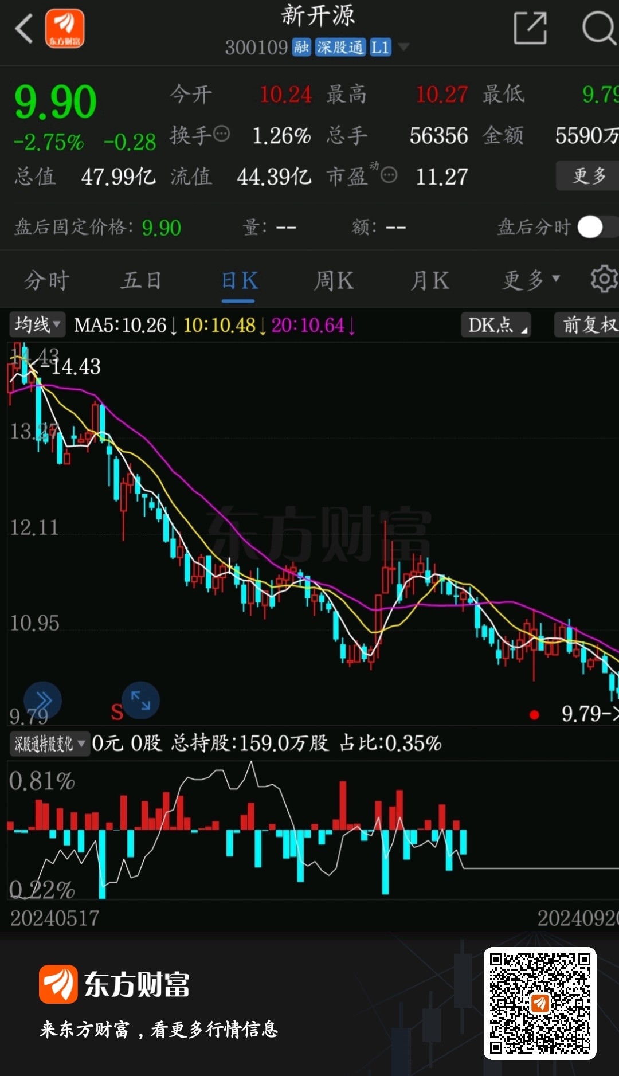Tap the stock code 300109

(256, 48)
